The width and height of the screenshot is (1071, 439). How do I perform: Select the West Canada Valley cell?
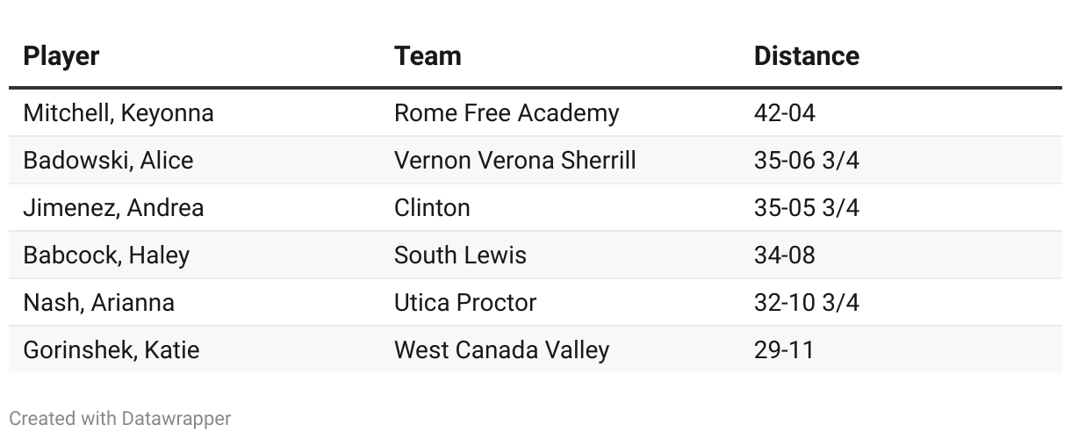pos(501,350)
